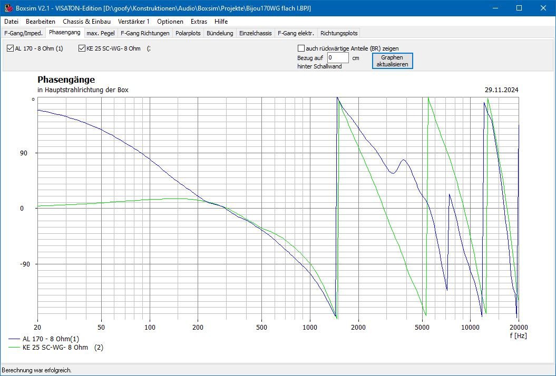The image size is (556, 376).
Task: Uncheck the AL 170 - 8 Ohm checkbox
Action: 11,48
